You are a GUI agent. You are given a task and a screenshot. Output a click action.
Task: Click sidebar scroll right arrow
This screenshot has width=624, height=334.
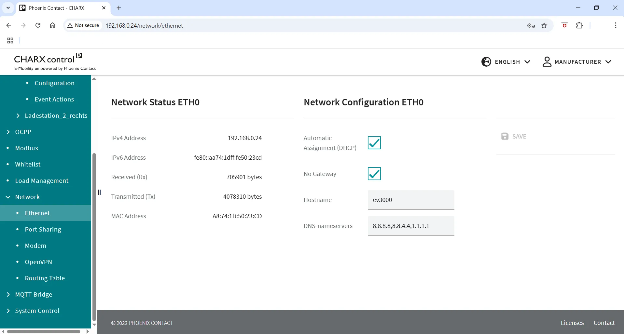(87, 331)
